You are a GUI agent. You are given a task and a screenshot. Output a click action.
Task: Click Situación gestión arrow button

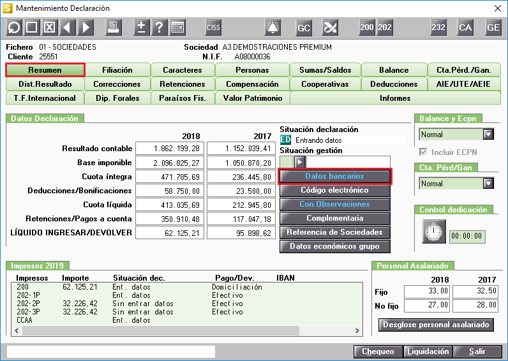pyautogui.click(x=300, y=162)
